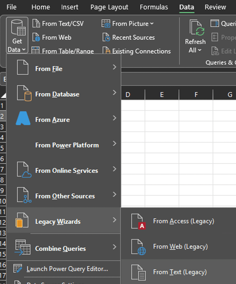236x284 pixels.
Task: Expand the From Azure submenu arrow
Action: click(x=115, y=118)
